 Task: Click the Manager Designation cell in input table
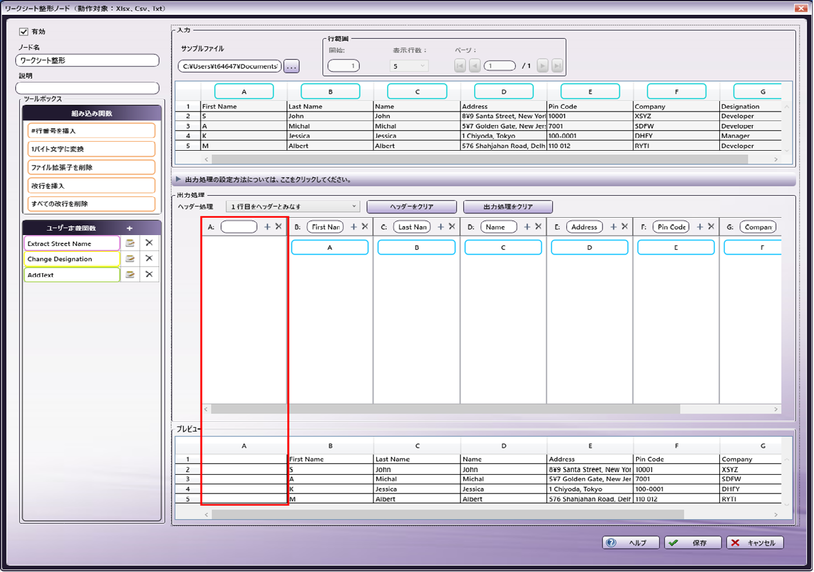751,136
